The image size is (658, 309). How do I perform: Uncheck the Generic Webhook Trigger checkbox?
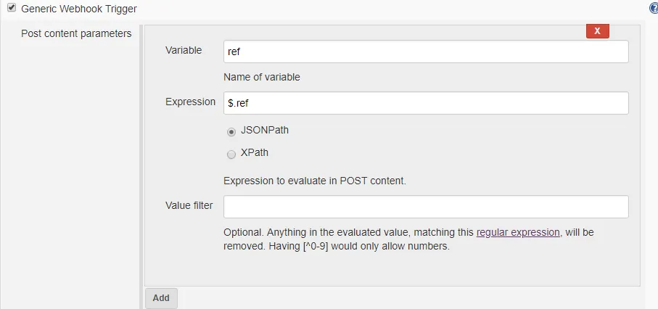pos(12,9)
